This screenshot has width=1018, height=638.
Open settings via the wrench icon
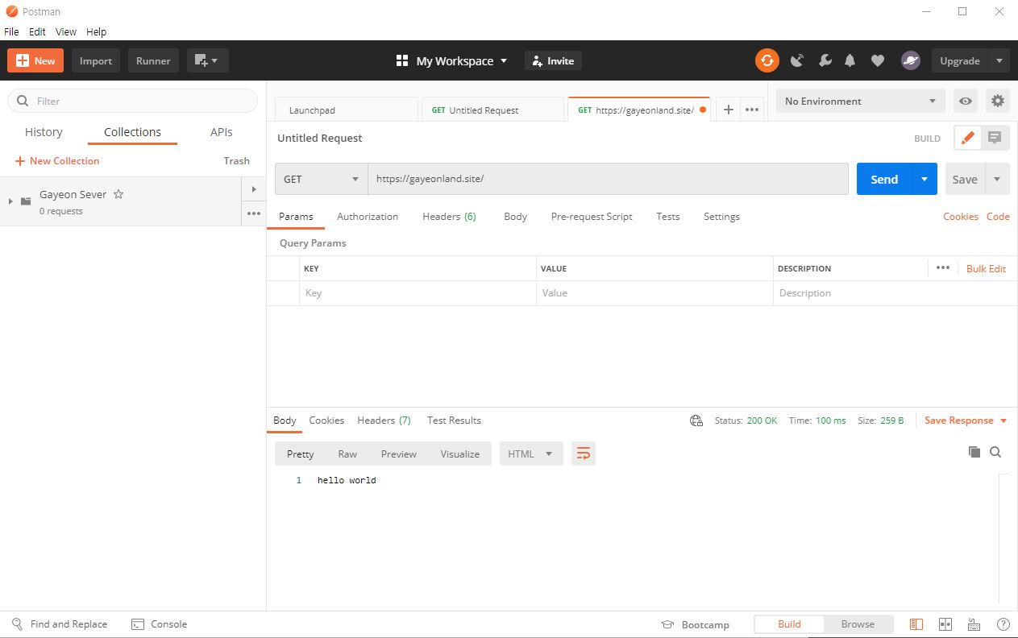pos(825,60)
